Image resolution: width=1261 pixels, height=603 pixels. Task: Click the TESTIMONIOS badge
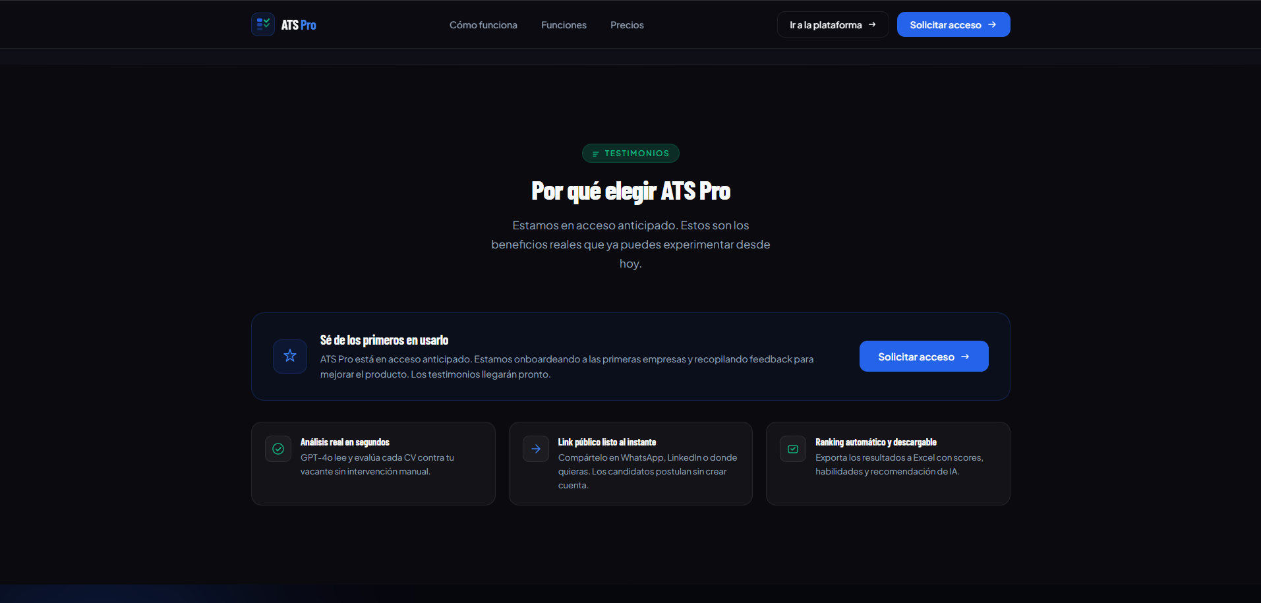631,154
